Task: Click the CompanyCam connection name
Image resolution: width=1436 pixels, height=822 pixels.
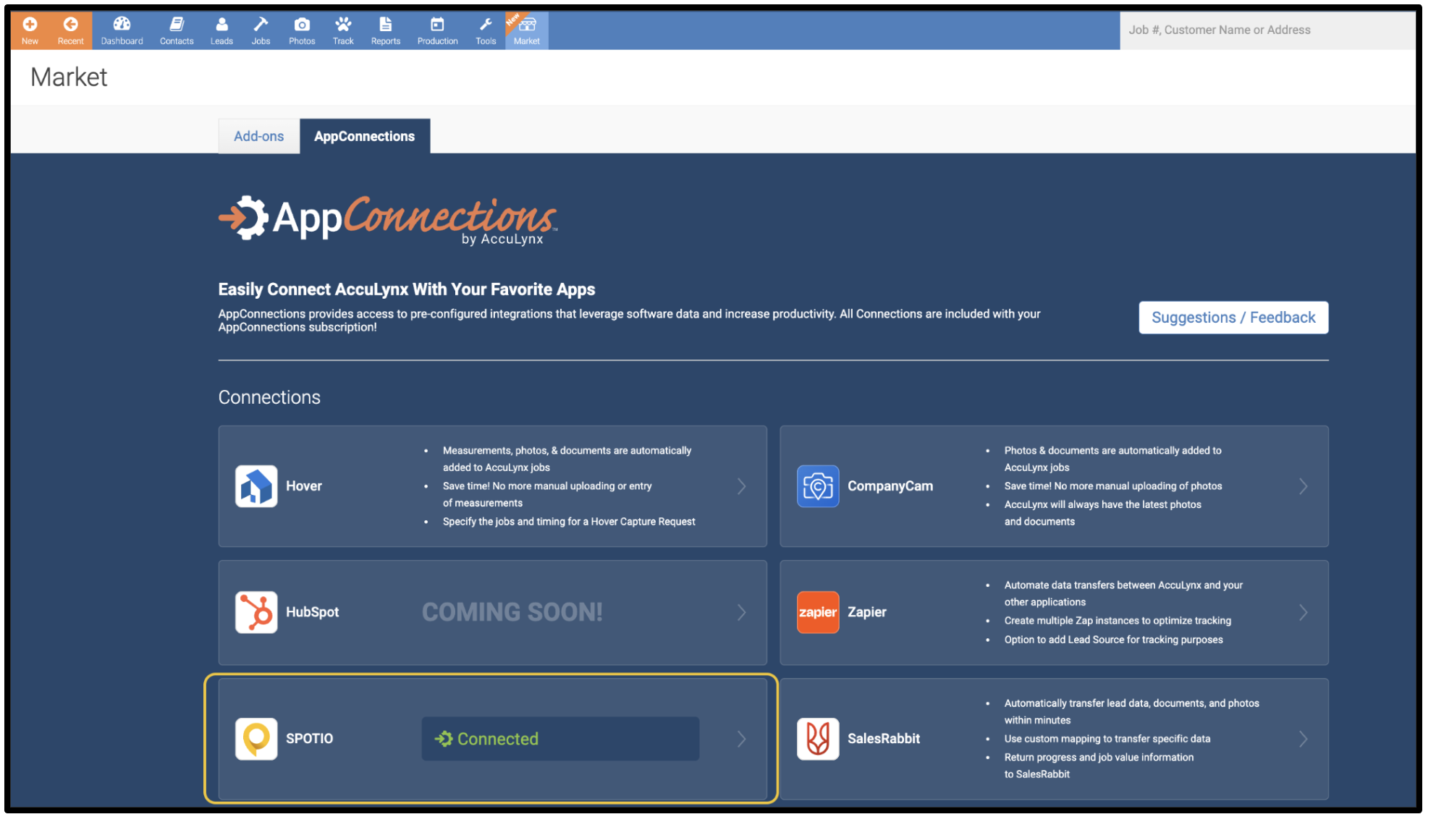Action: [891, 487]
